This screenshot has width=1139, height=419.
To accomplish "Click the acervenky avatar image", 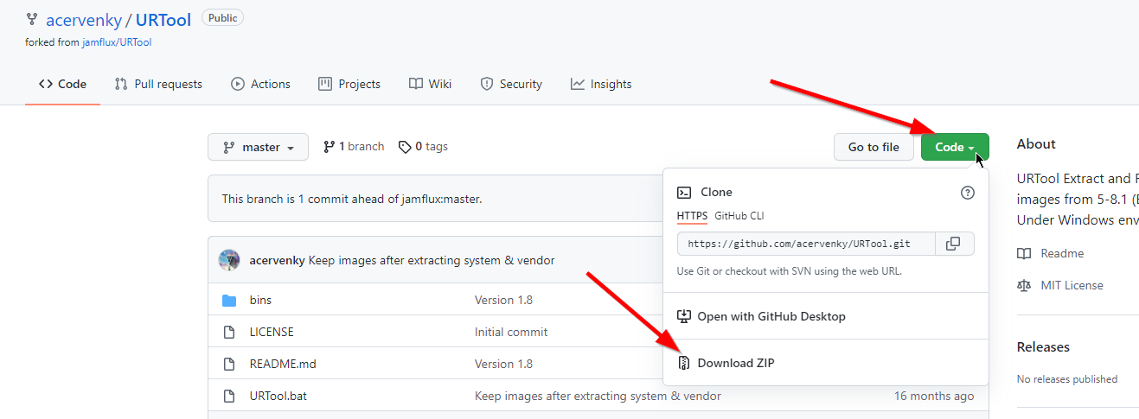I will [229, 260].
